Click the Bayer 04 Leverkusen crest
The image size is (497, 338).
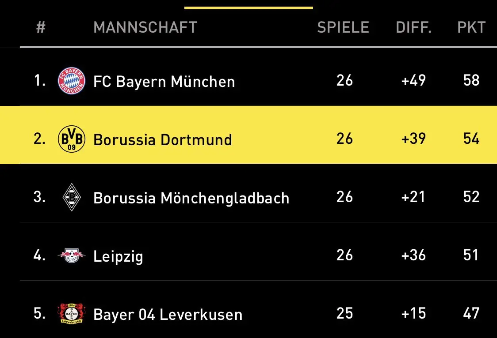[71, 313]
